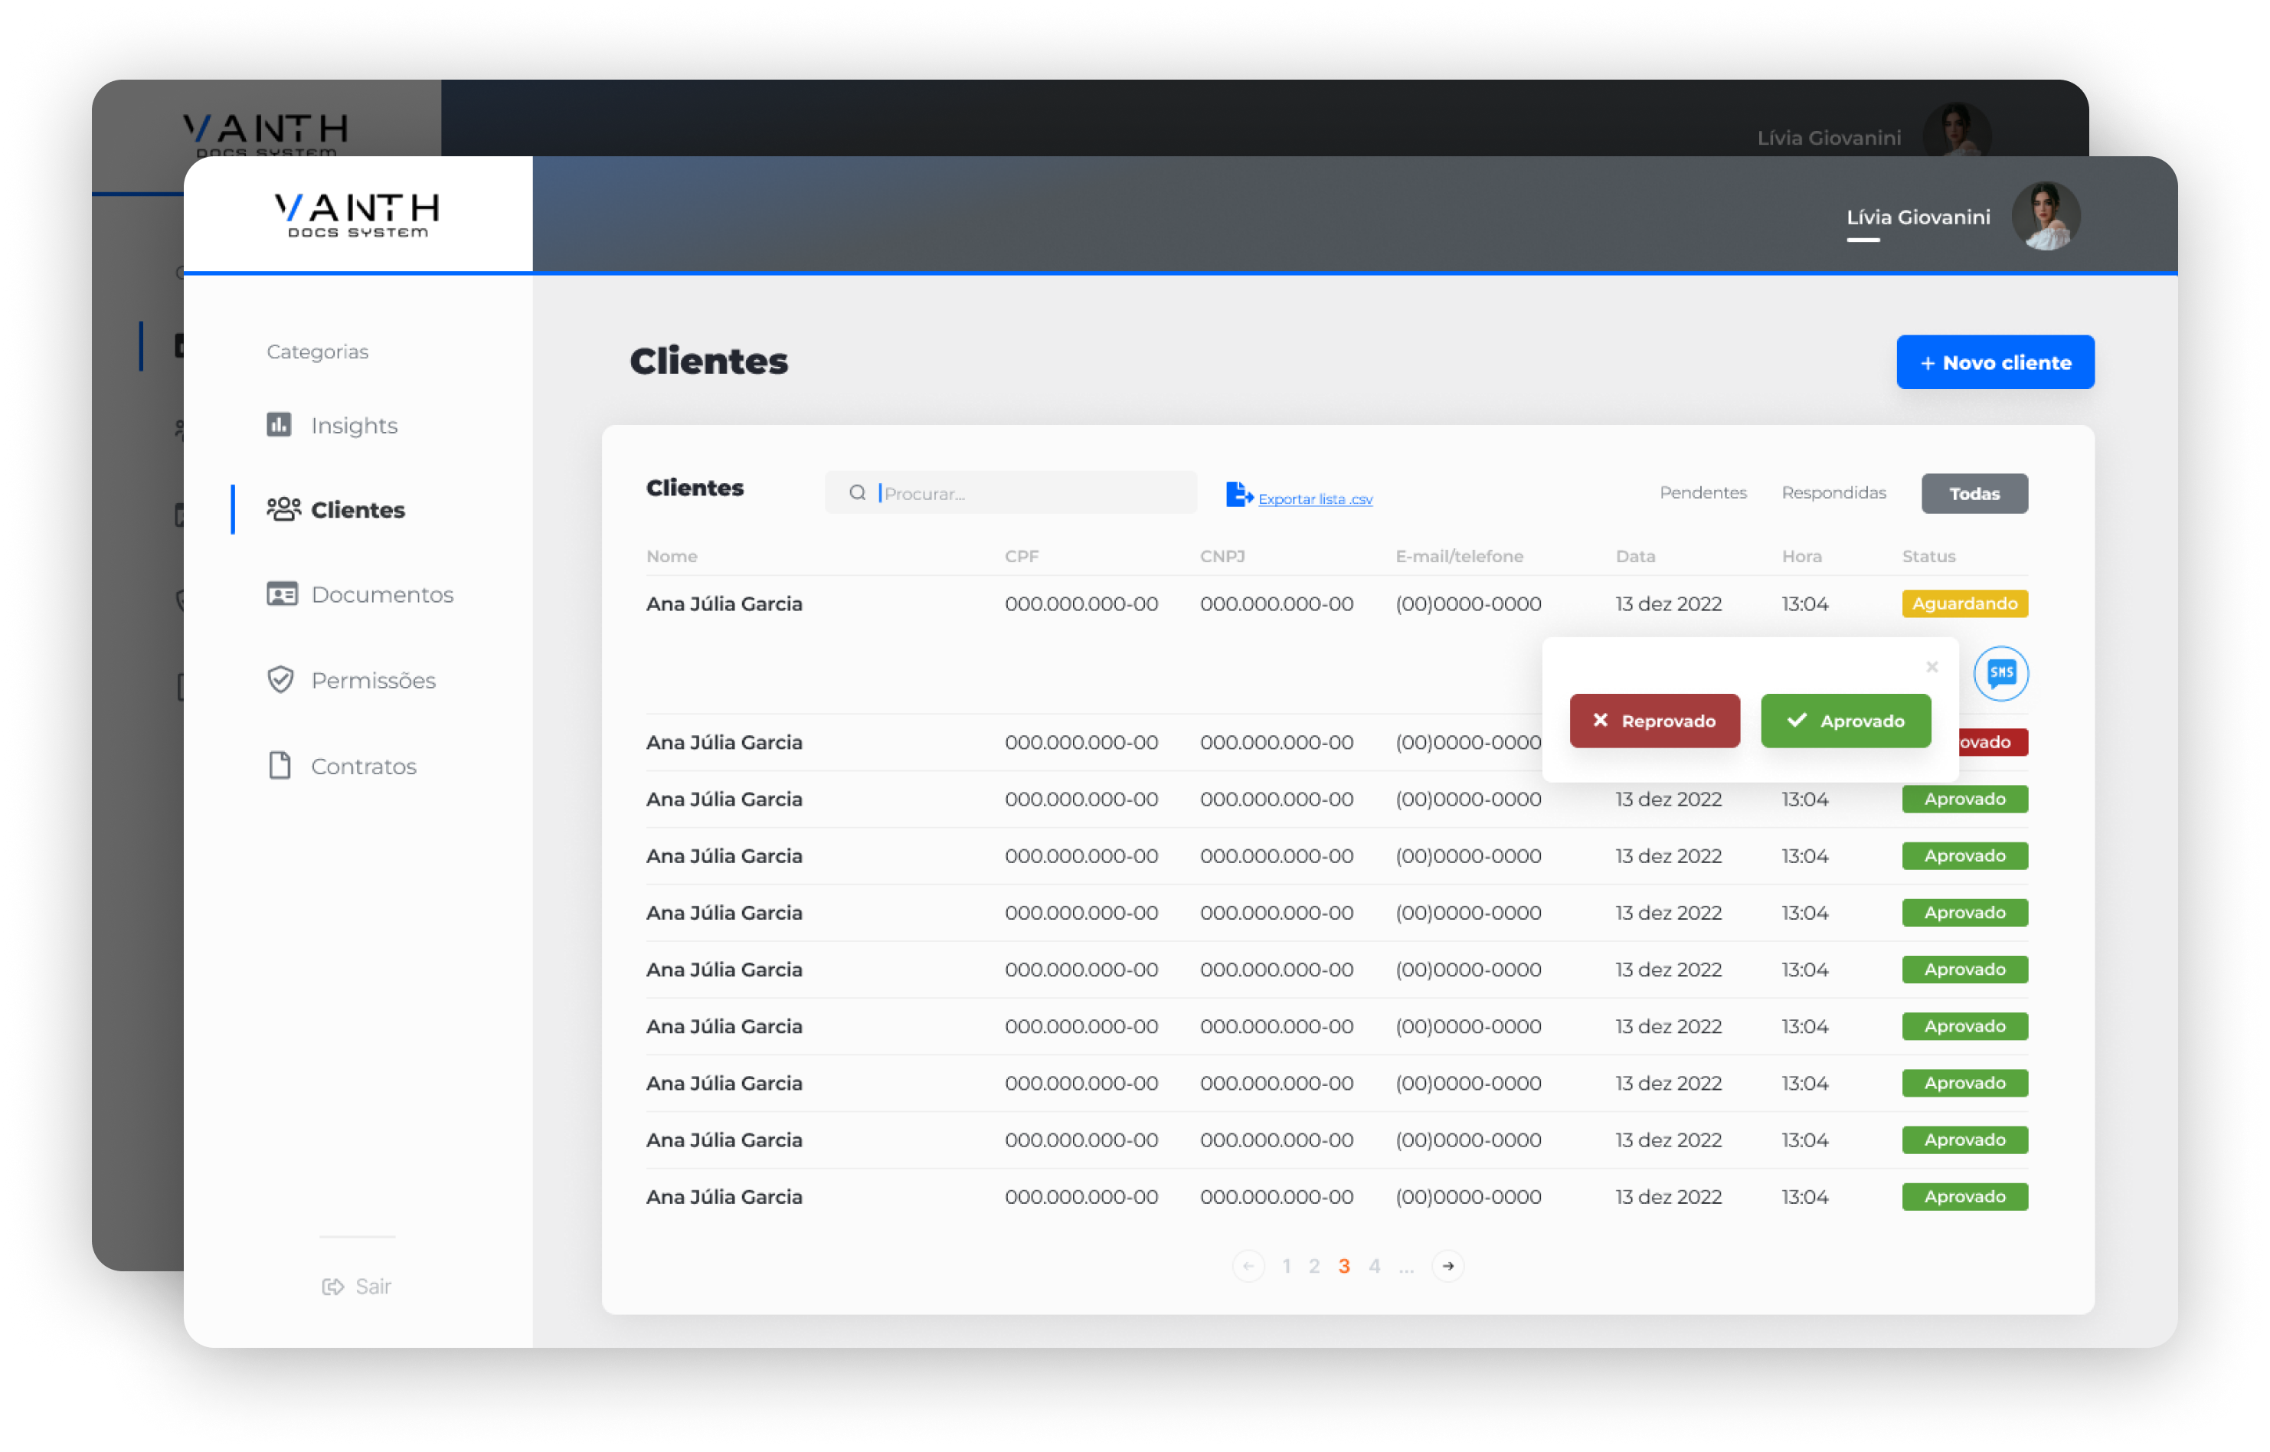The width and height of the screenshot is (2270, 1452).
Task: Click Ana Júlia Garcia in Aguardando row
Action: tap(724, 603)
